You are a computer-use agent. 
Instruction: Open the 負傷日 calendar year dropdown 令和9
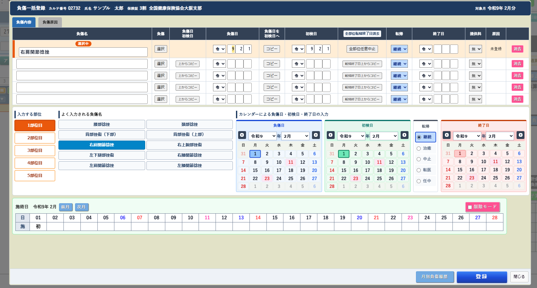(263, 136)
